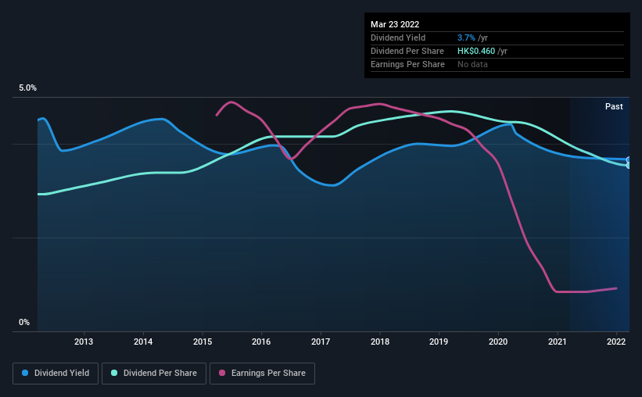
Task: Select the 2018 x-axis label
Action: tap(380, 342)
